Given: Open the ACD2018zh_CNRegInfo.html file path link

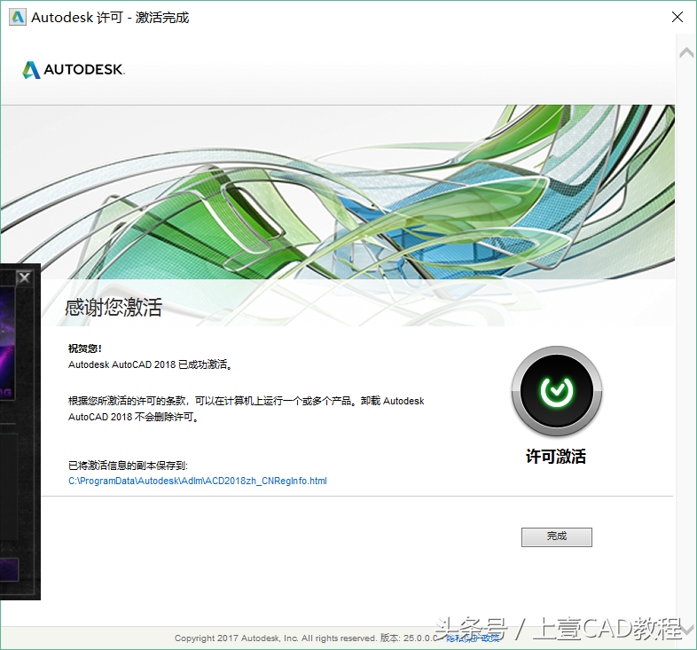Looking at the screenshot, I should pos(198,481).
